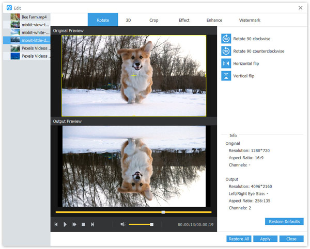
Task: Go to the Effect tab
Action: point(184,20)
